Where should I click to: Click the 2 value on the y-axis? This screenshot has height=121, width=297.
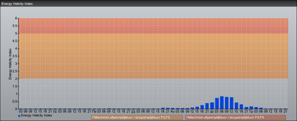point(16,79)
